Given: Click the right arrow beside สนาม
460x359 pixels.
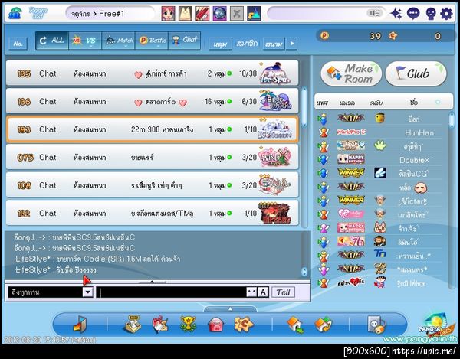Looking at the screenshot, I should pos(291,44).
